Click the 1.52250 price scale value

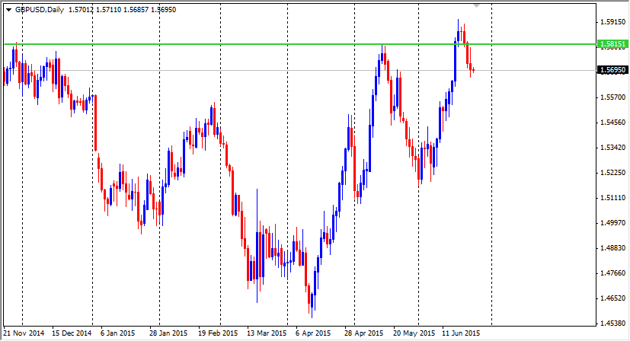pos(613,173)
